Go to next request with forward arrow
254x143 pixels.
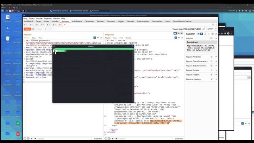point(51,29)
